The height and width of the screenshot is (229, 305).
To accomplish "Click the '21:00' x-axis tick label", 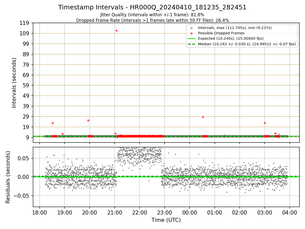I will [x=114, y=212].
